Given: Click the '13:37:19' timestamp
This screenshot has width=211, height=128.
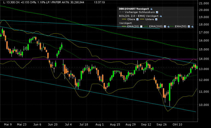Looking at the screenshot, I should pos(99,2).
